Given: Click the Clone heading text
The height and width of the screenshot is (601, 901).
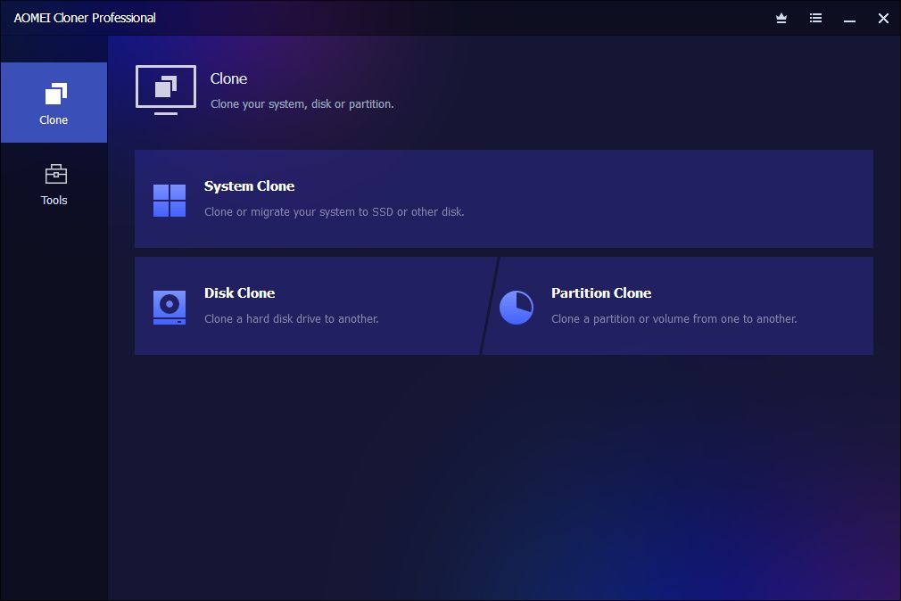Looking at the screenshot, I should (x=228, y=78).
